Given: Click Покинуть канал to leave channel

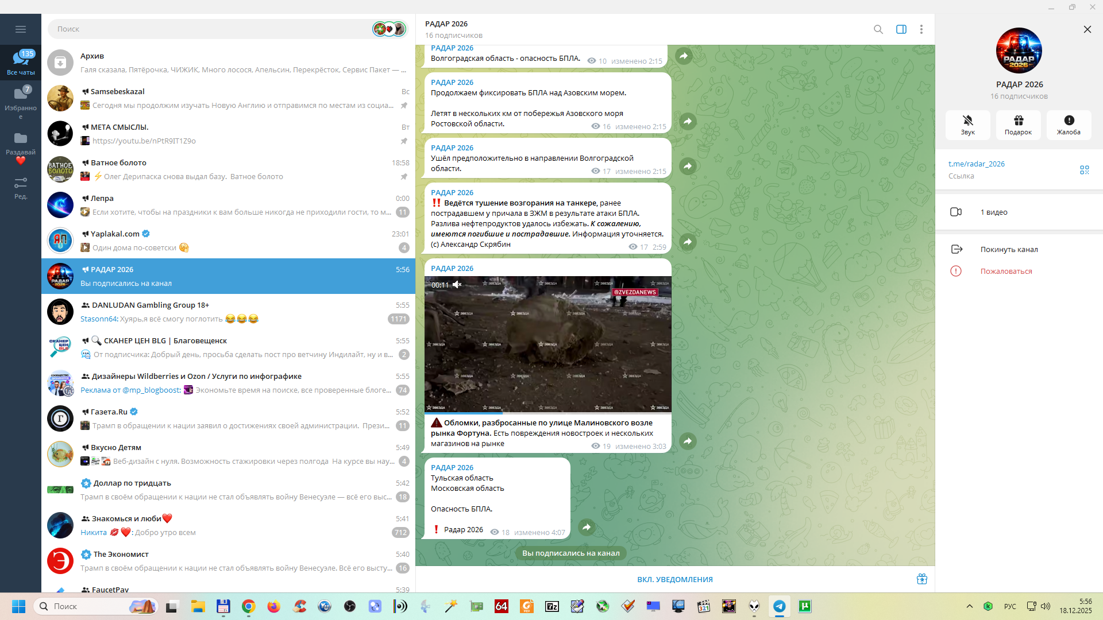Looking at the screenshot, I should coord(1008,250).
